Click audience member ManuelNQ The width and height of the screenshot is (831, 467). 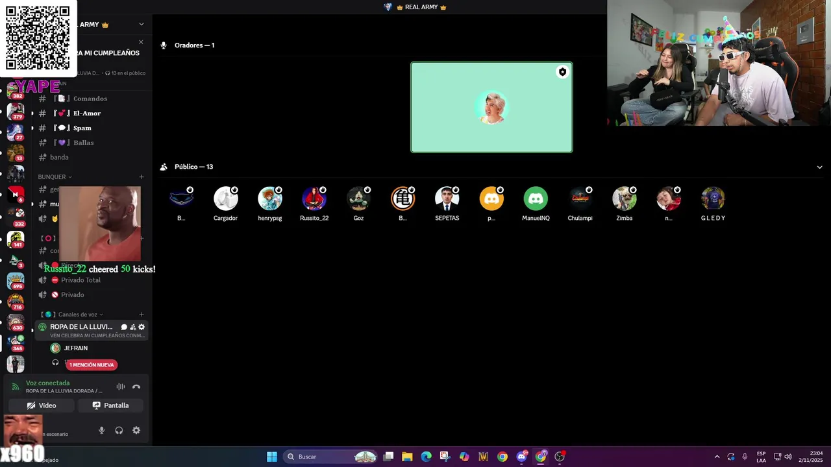[x=536, y=204]
